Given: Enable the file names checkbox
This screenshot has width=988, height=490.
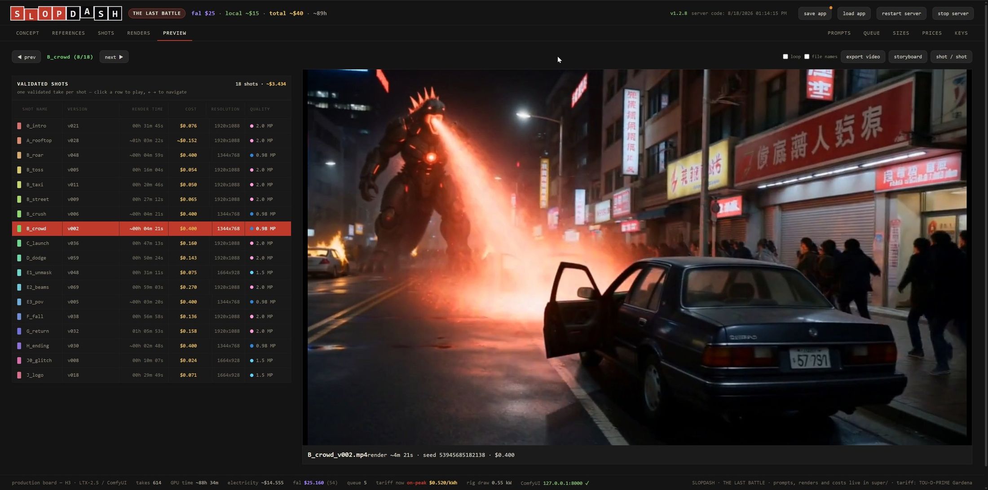Looking at the screenshot, I should point(807,57).
